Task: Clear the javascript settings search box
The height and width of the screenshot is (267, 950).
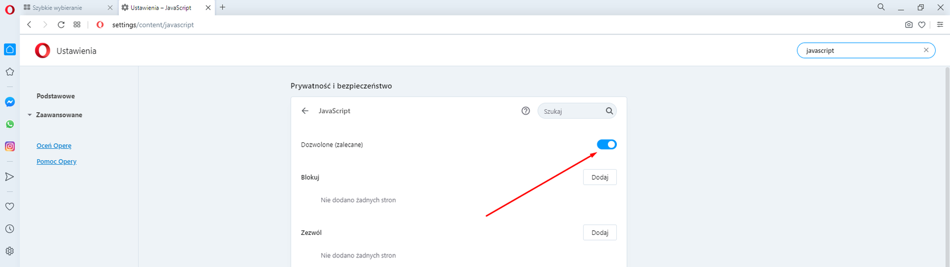Action: click(926, 50)
